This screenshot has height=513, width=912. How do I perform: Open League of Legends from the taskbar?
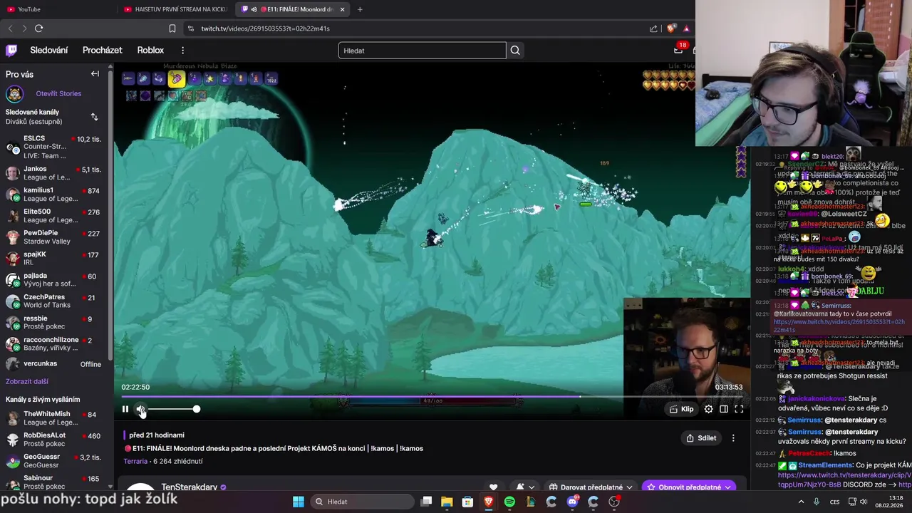pos(531,502)
